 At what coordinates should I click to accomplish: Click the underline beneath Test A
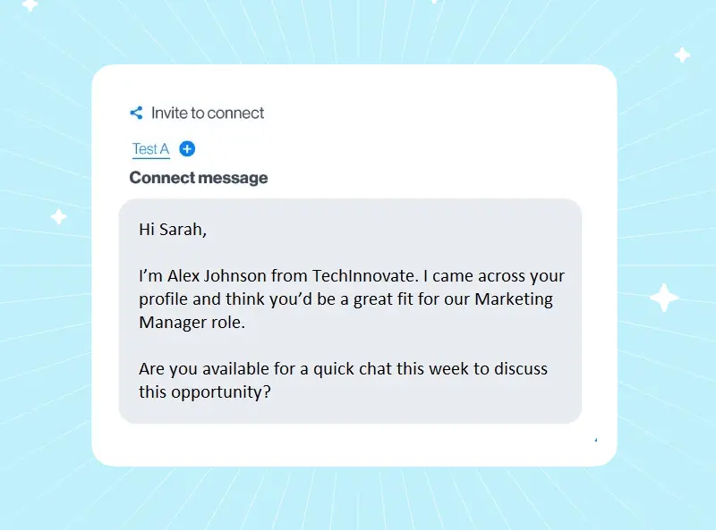149,158
